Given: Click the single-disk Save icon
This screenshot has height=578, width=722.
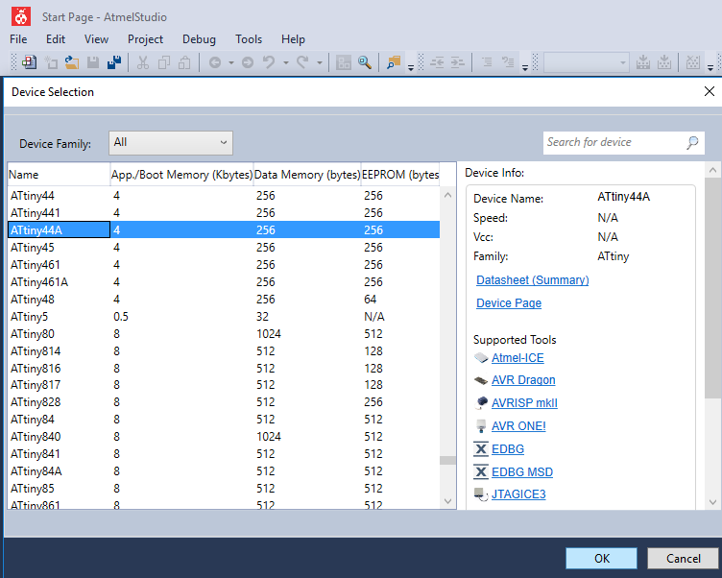Looking at the screenshot, I should pyautogui.click(x=93, y=62).
